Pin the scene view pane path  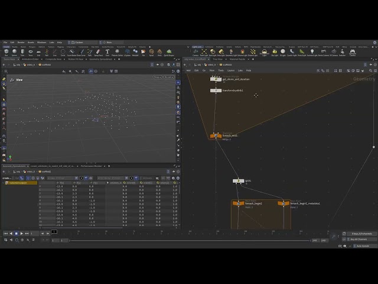[x=158, y=64]
